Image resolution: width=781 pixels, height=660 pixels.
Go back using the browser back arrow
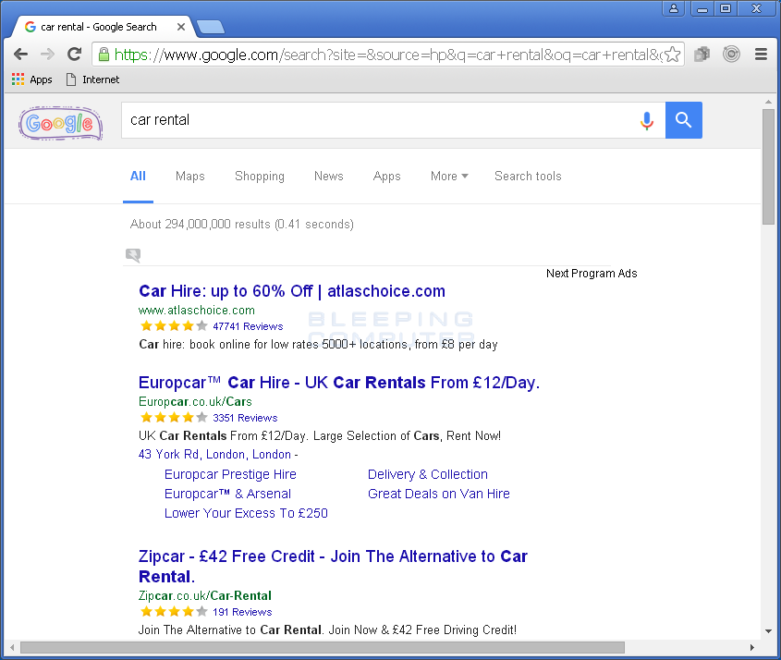21,54
